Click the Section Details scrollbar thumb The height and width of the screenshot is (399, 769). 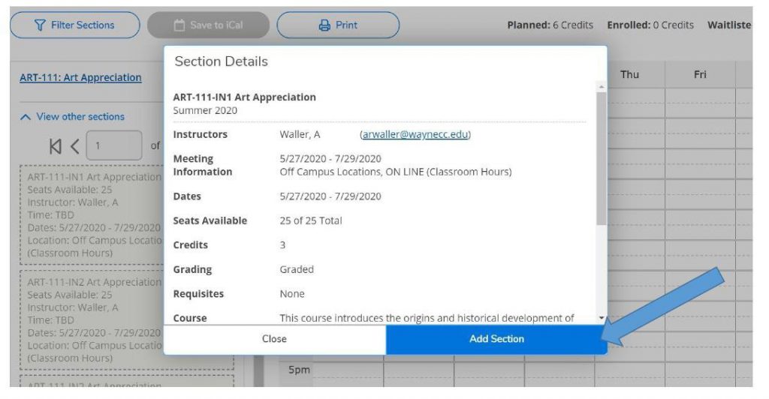click(600, 157)
